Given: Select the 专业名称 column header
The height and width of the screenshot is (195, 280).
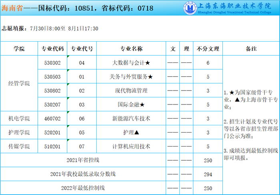Looking at the screenshot, I should (x=131, y=49).
